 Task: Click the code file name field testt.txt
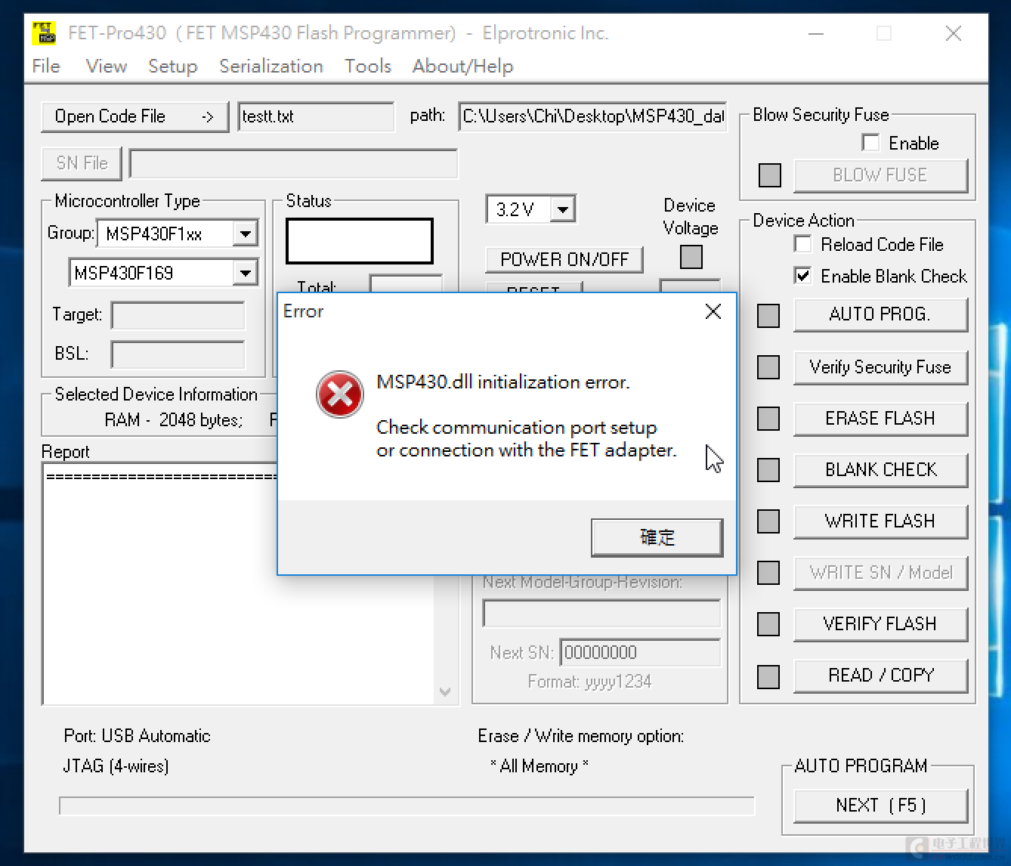pos(316,116)
